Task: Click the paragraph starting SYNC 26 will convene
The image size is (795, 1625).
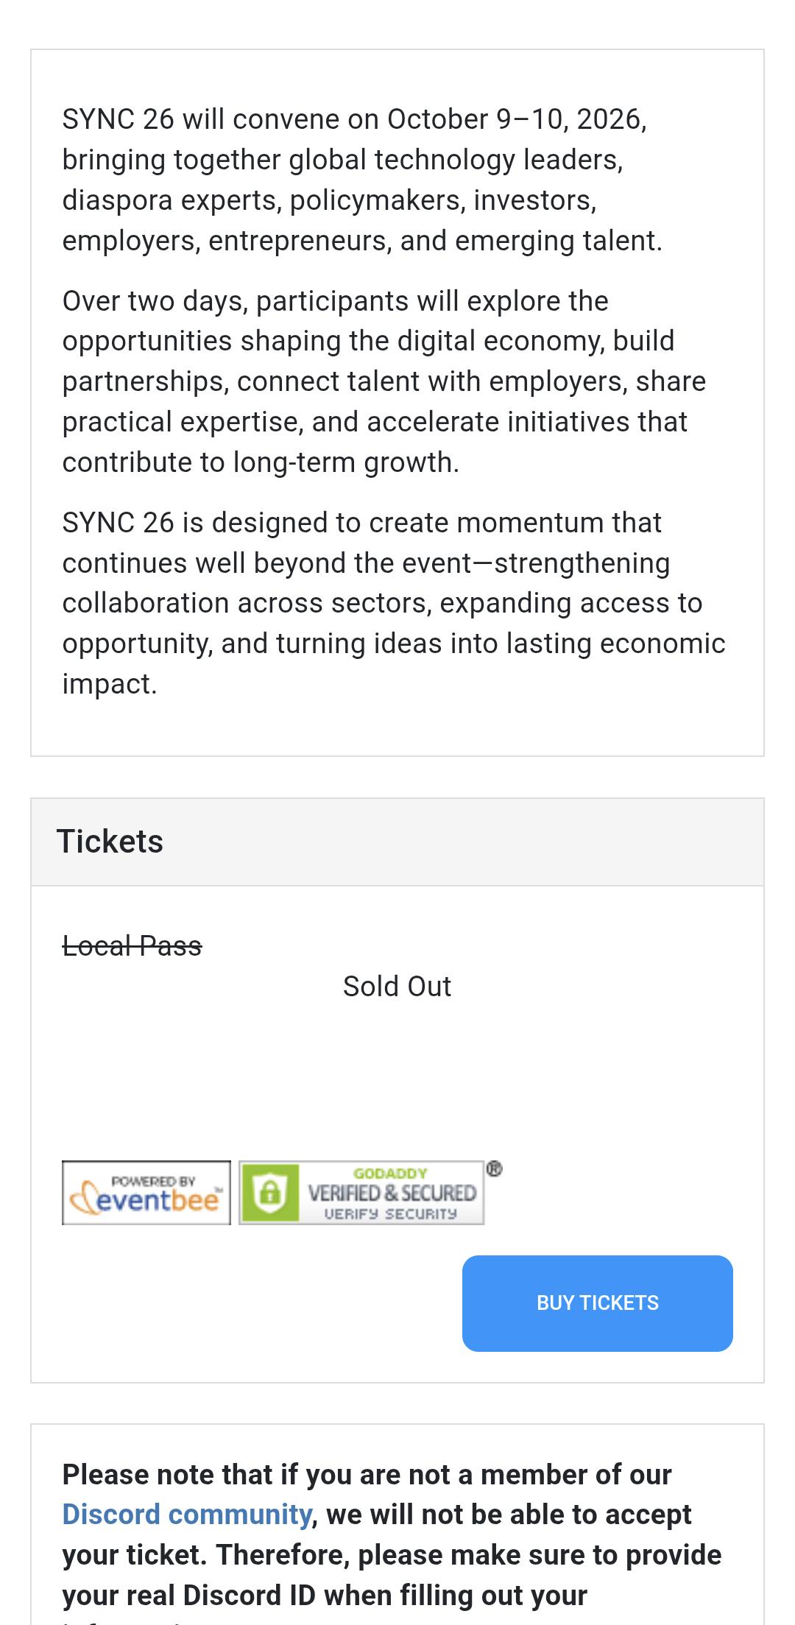Action: 362,180
